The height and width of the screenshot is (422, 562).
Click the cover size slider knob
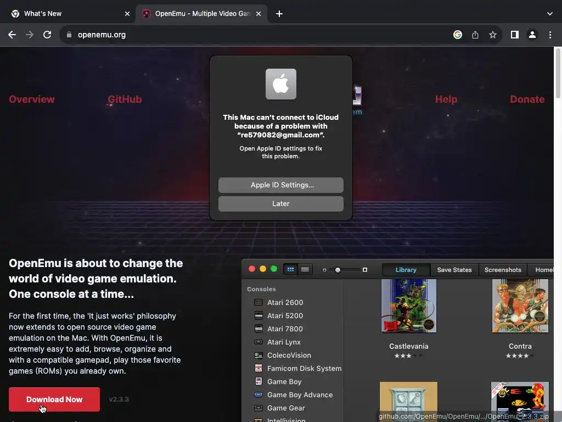point(338,270)
